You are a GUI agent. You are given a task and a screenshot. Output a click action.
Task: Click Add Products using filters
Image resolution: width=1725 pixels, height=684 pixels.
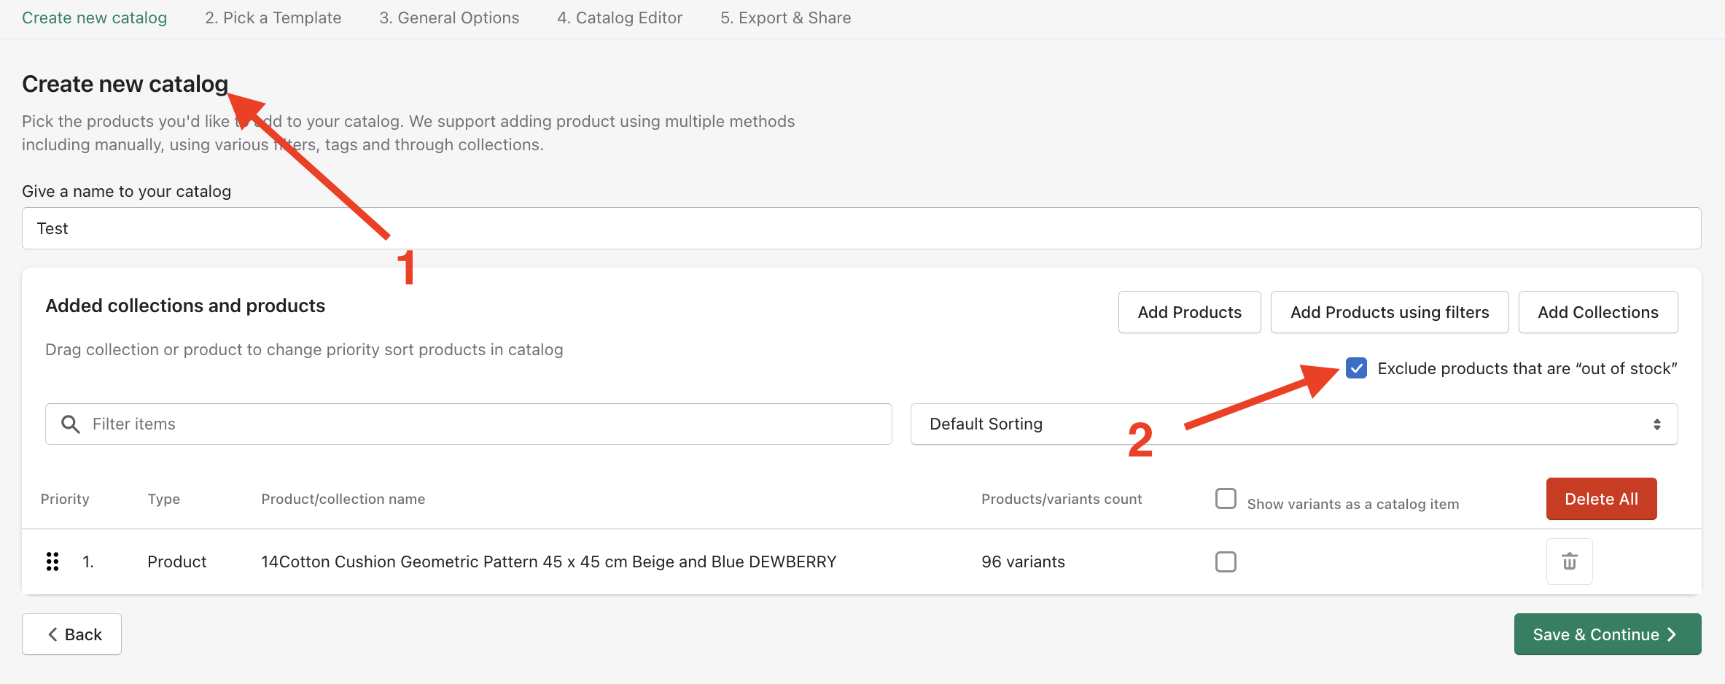point(1389,312)
